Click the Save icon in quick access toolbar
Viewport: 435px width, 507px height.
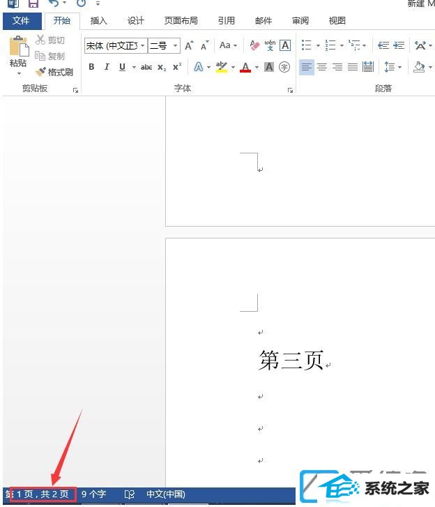[33, 3]
